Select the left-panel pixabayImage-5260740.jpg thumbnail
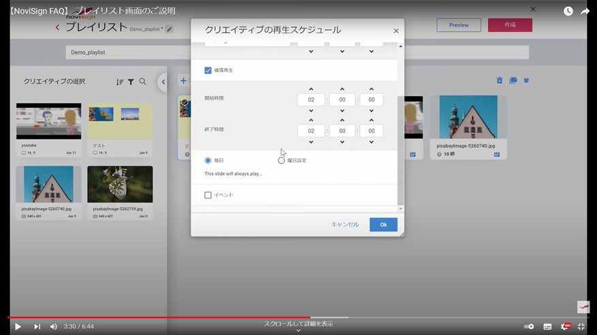 [49, 184]
